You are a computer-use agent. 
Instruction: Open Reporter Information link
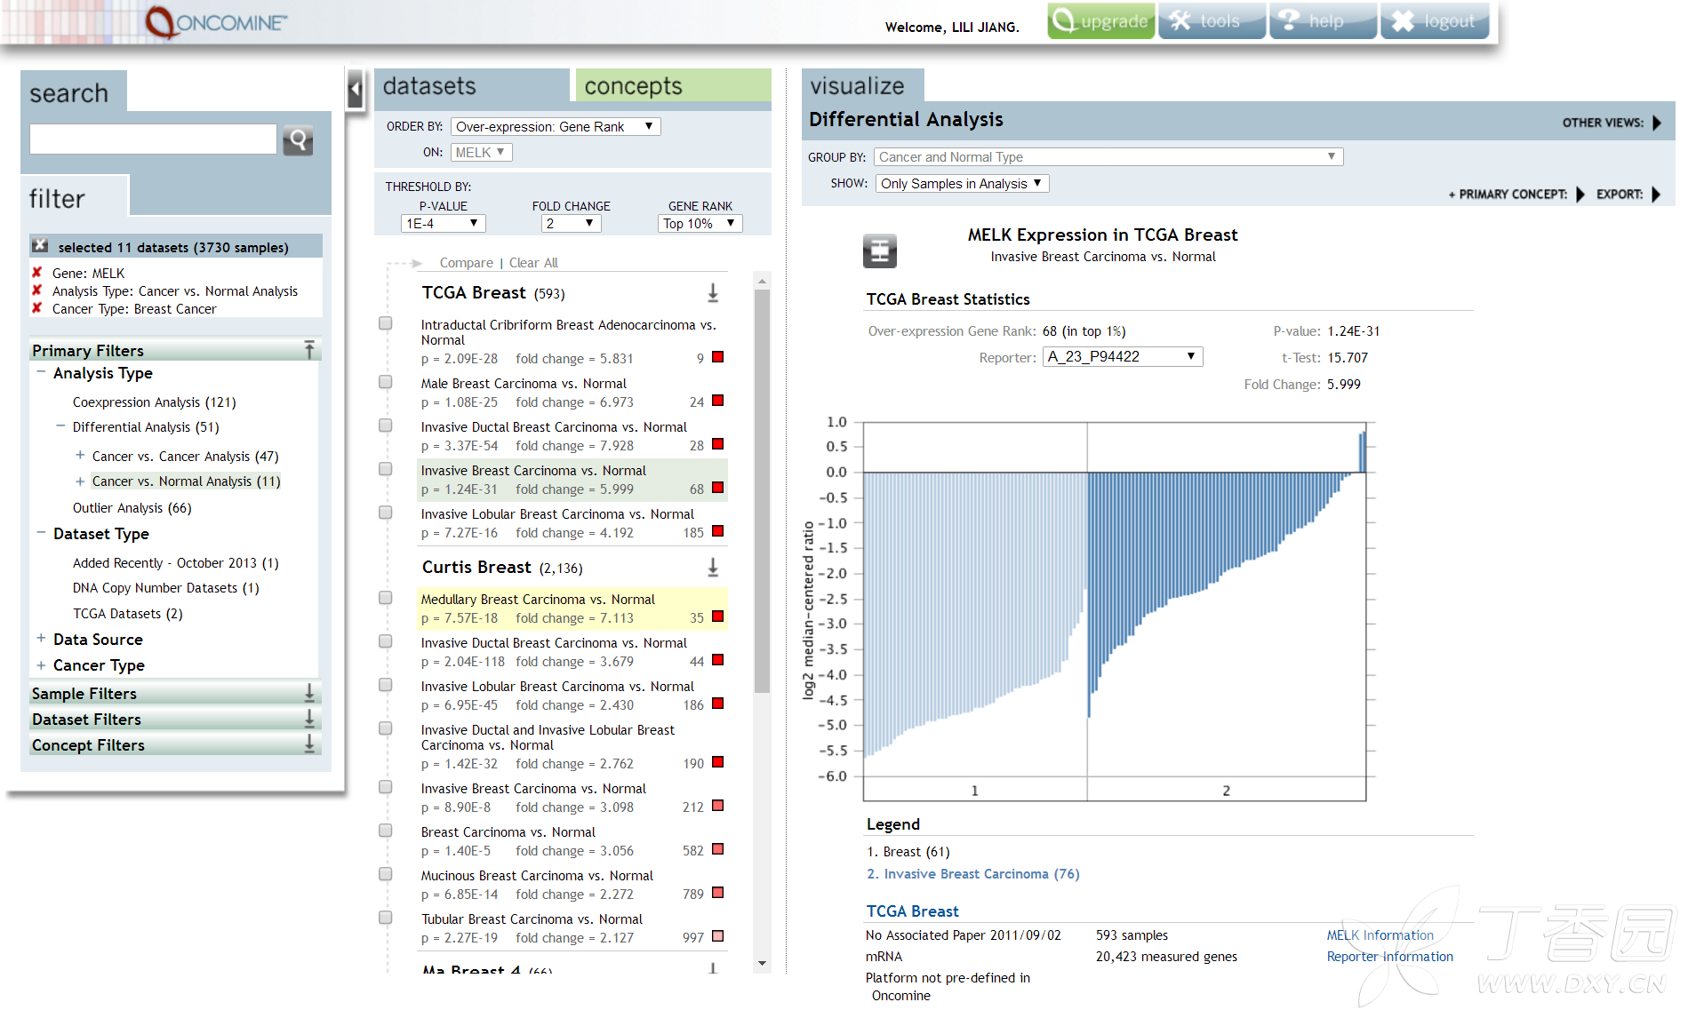pos(1389,956)
